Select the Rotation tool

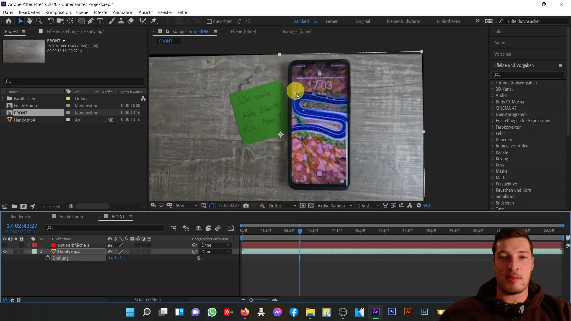click(x=51, y=21)
